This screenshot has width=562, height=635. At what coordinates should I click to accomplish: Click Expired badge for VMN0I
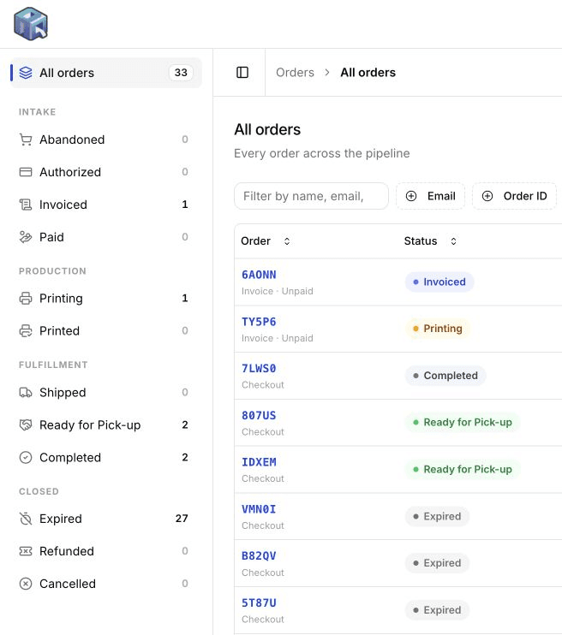click(x=437, y=516)
